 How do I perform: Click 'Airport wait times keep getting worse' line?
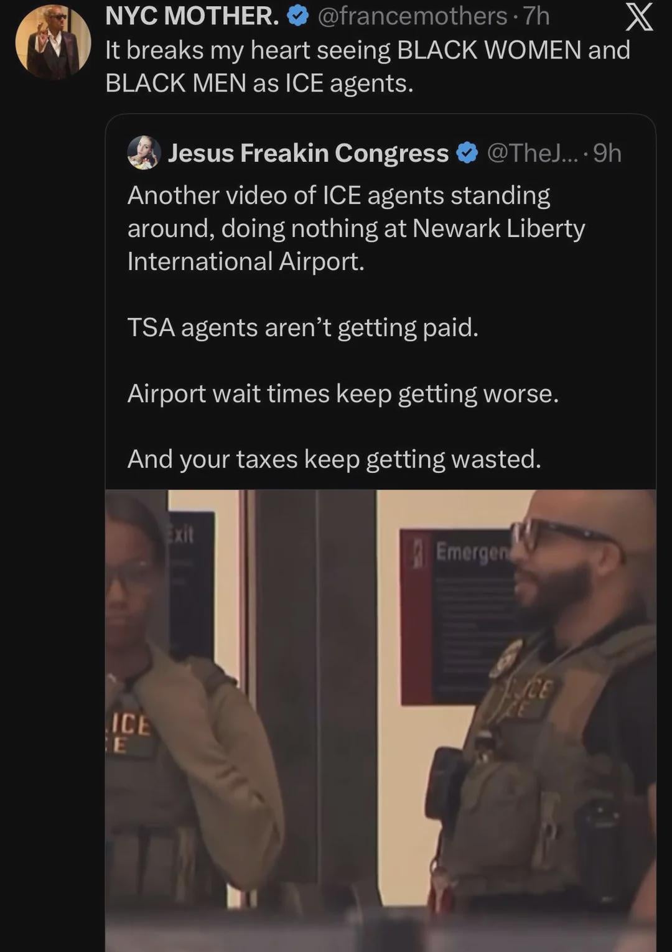(343, 393)
